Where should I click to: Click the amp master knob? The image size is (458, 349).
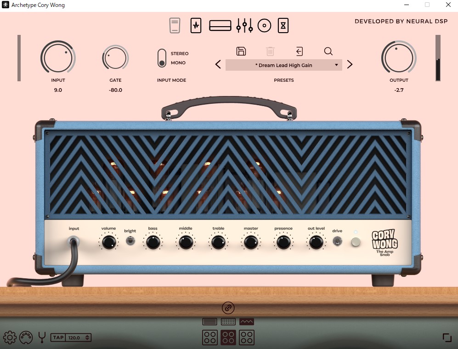click(x=251, y=242)
